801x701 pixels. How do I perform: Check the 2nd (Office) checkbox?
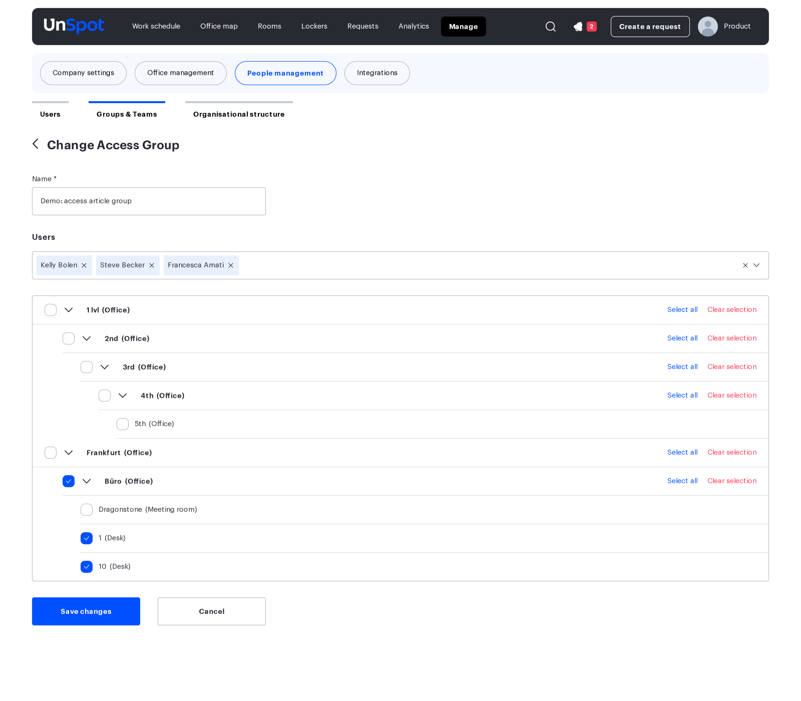coord(69,338)
